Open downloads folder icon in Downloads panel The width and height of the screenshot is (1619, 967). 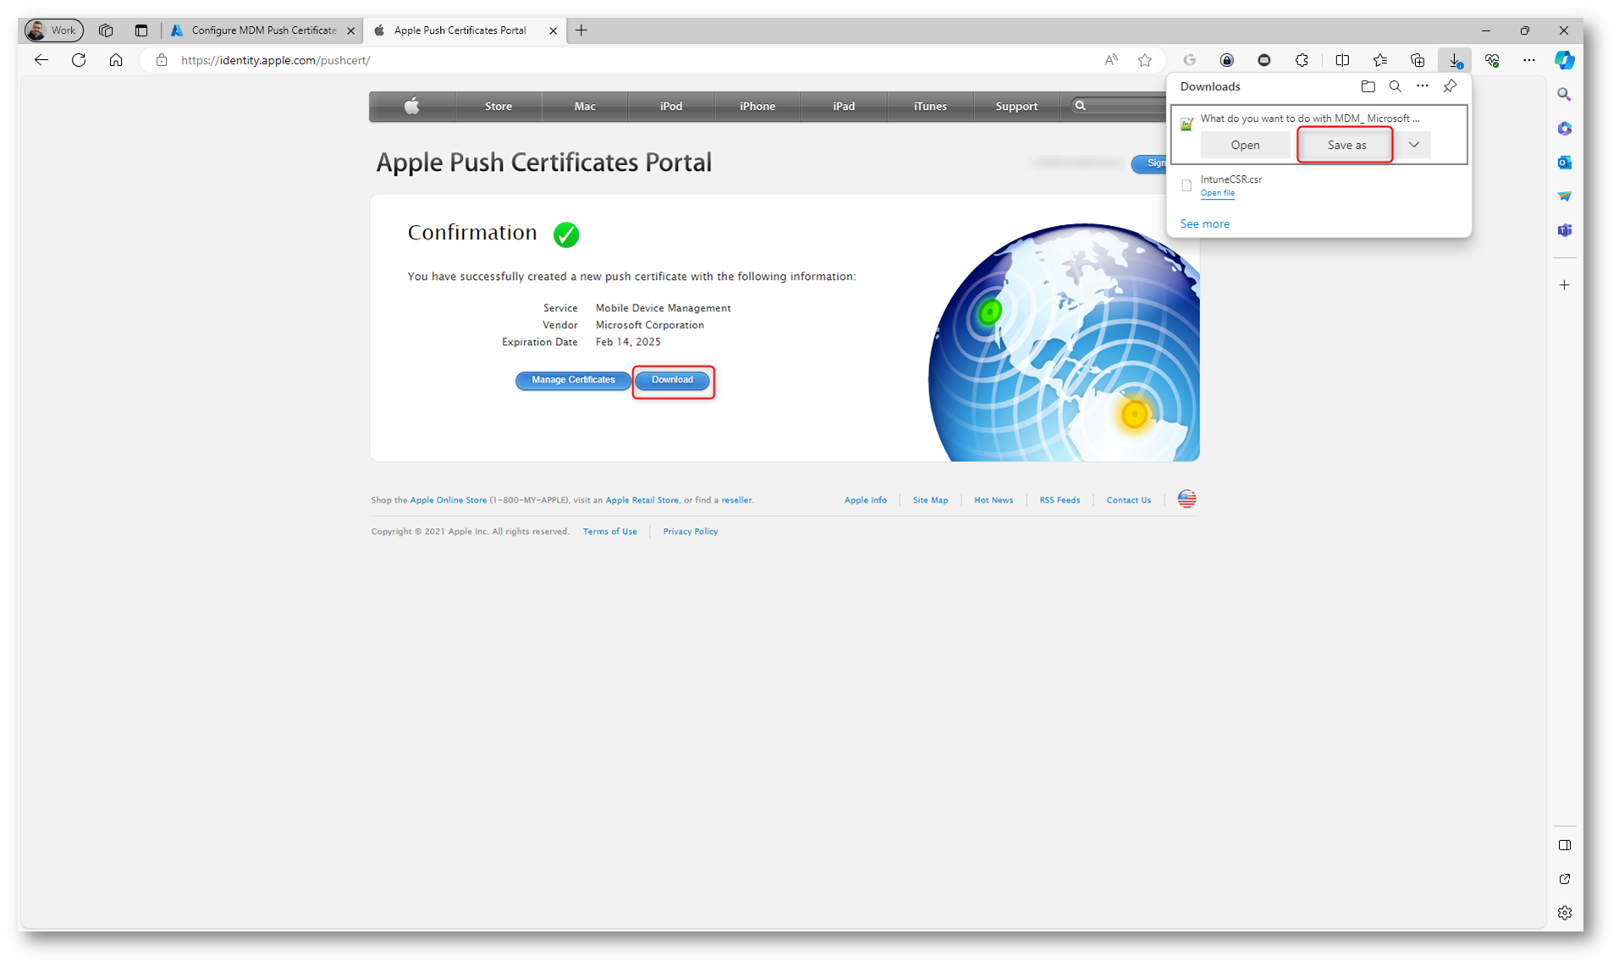click(1368, 86)
